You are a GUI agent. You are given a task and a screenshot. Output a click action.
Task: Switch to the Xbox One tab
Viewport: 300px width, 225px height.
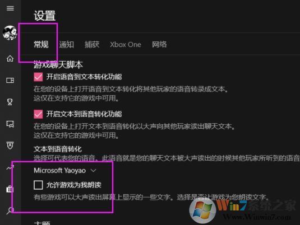[126, 45]
